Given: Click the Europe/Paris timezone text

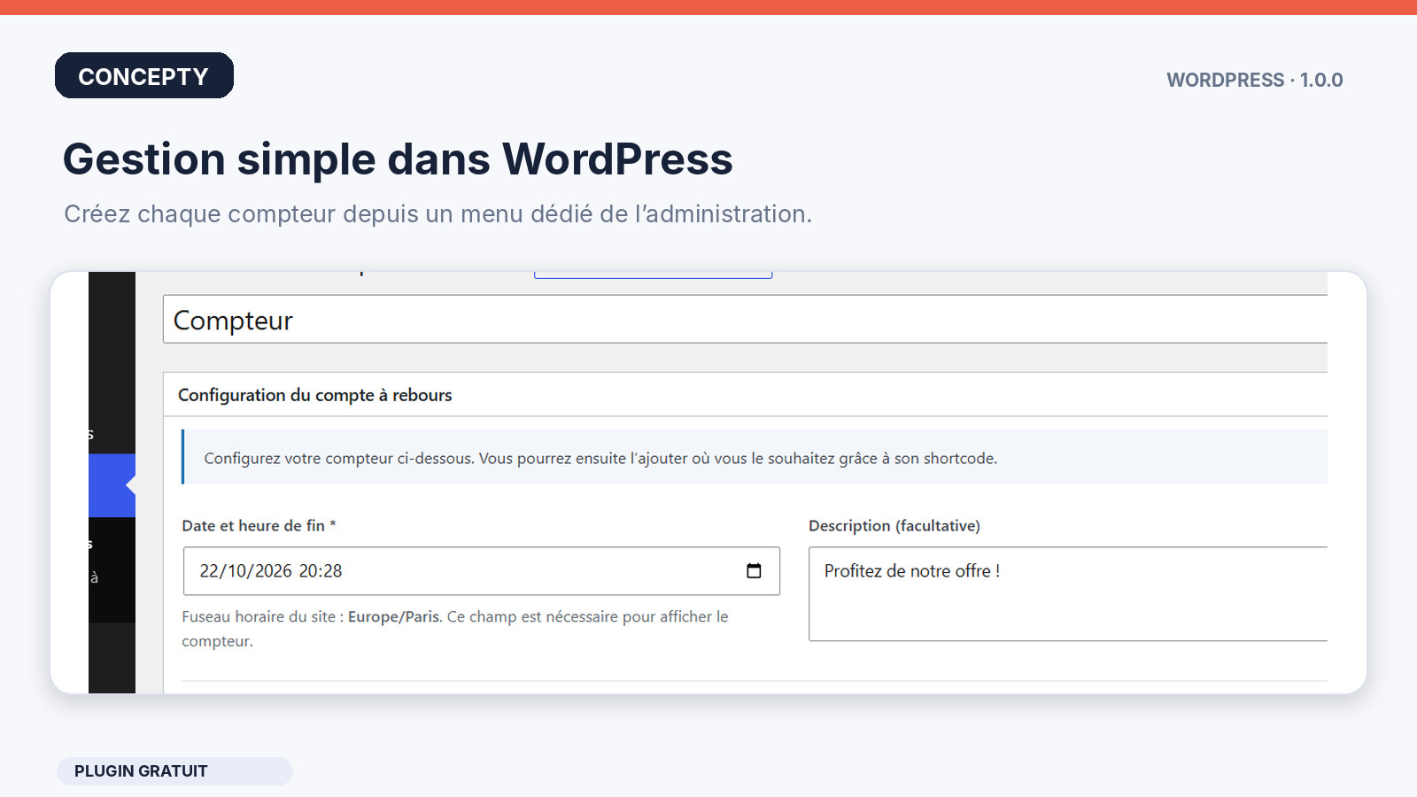Looking at the screenshot, I should 393,616.
